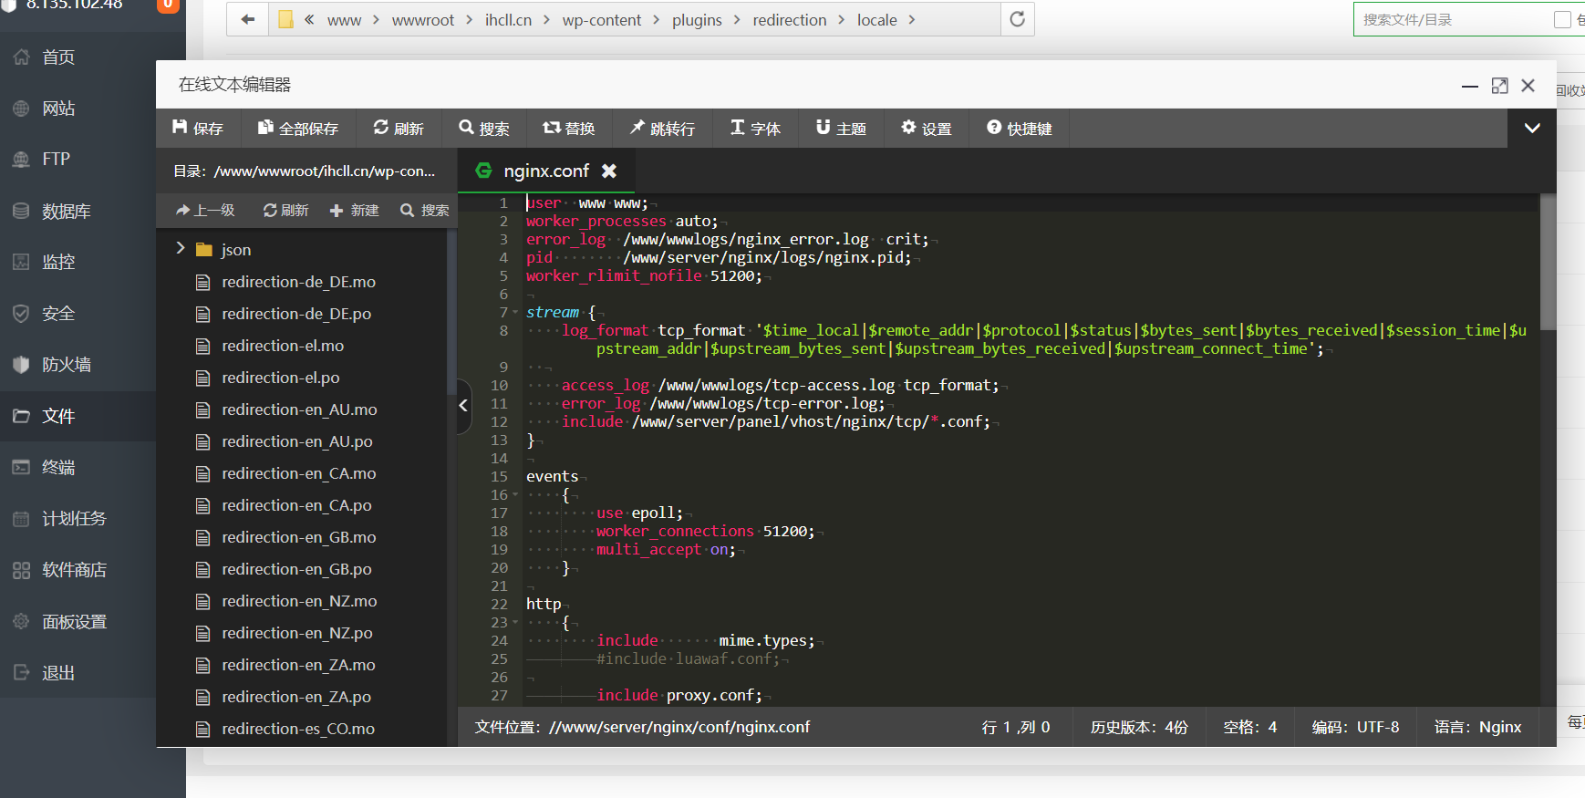Open redirection-en_CA.mo file
Screen dimensions: 1585x798
pos(299,473)
